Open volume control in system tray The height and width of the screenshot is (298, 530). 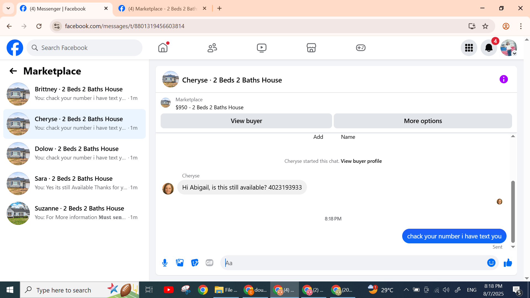tap(446, 290)
